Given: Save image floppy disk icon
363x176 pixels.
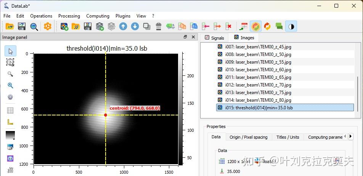Looking at the screenshot, I should [x=88, y=26].
